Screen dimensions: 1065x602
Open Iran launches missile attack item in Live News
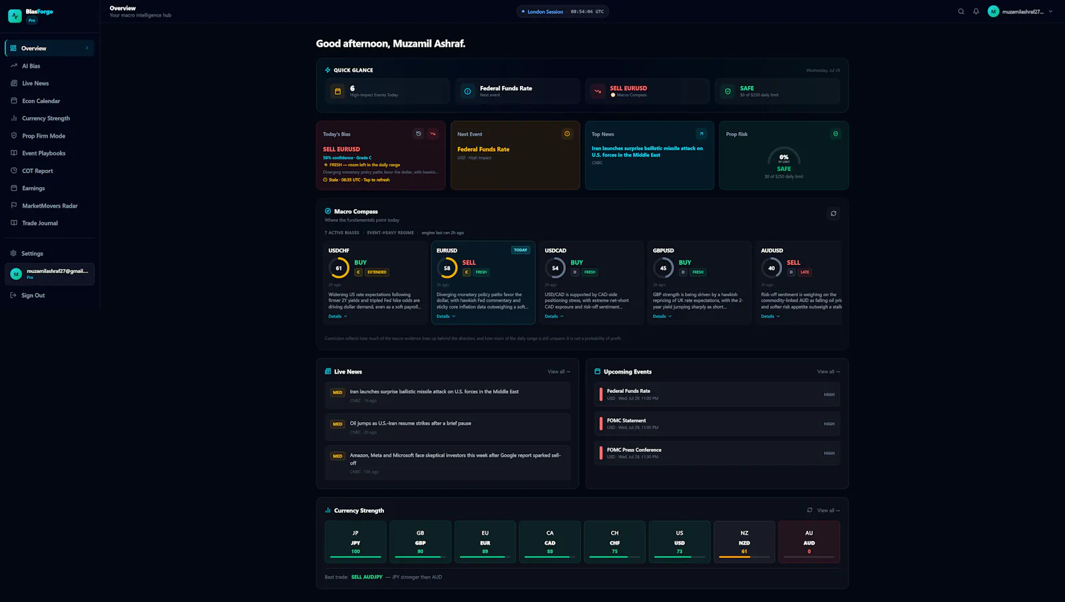tap(447, 395)
